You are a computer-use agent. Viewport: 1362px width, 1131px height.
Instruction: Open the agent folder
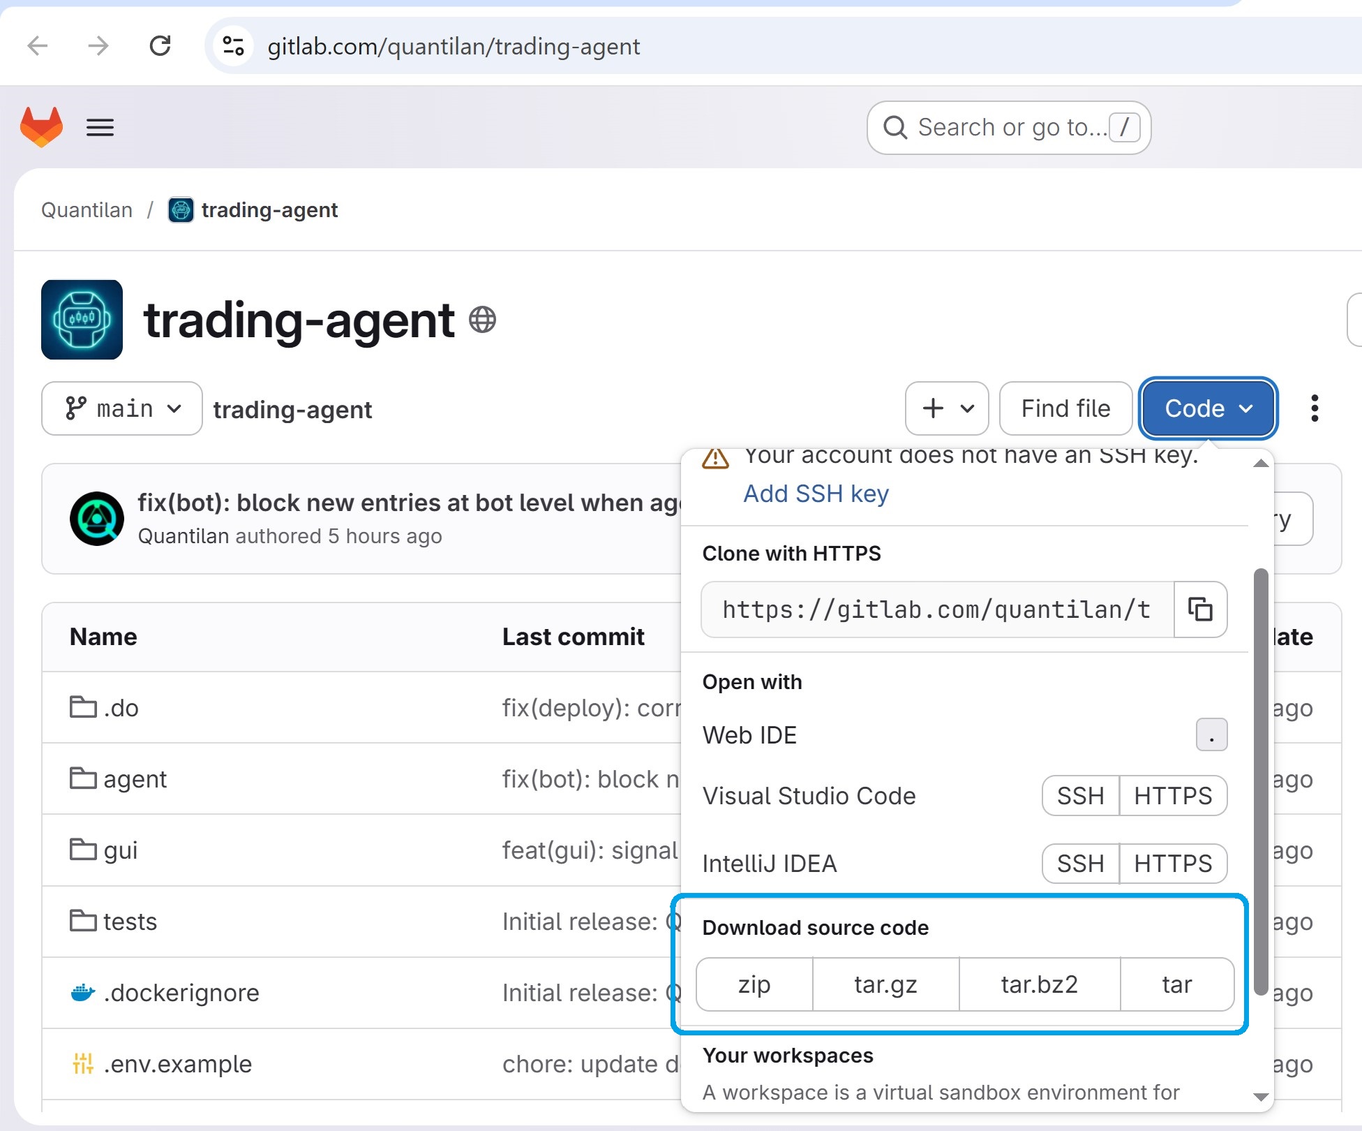pyautogui.click(x=135, y=779)
